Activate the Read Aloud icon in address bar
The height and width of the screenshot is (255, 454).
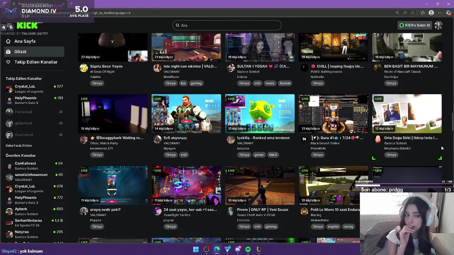pos(405,13)
